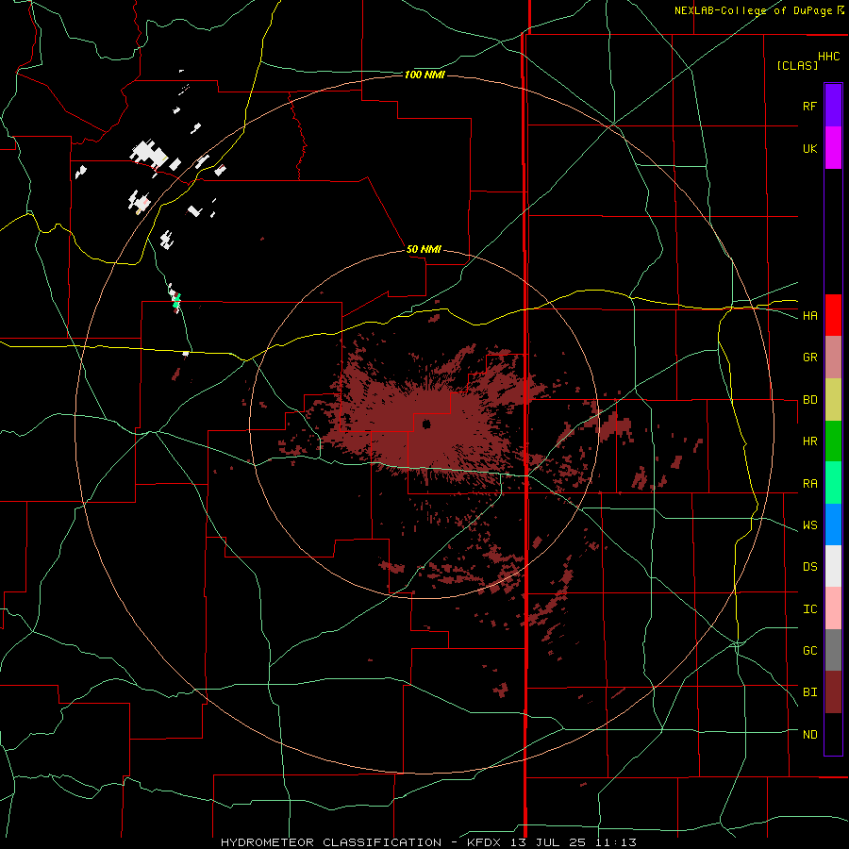Click the "DS" legend label

(809, 567)
